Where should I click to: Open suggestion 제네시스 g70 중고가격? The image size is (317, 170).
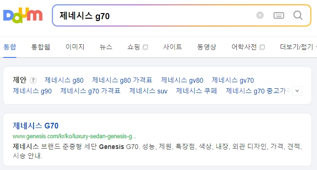click(259, 91)
